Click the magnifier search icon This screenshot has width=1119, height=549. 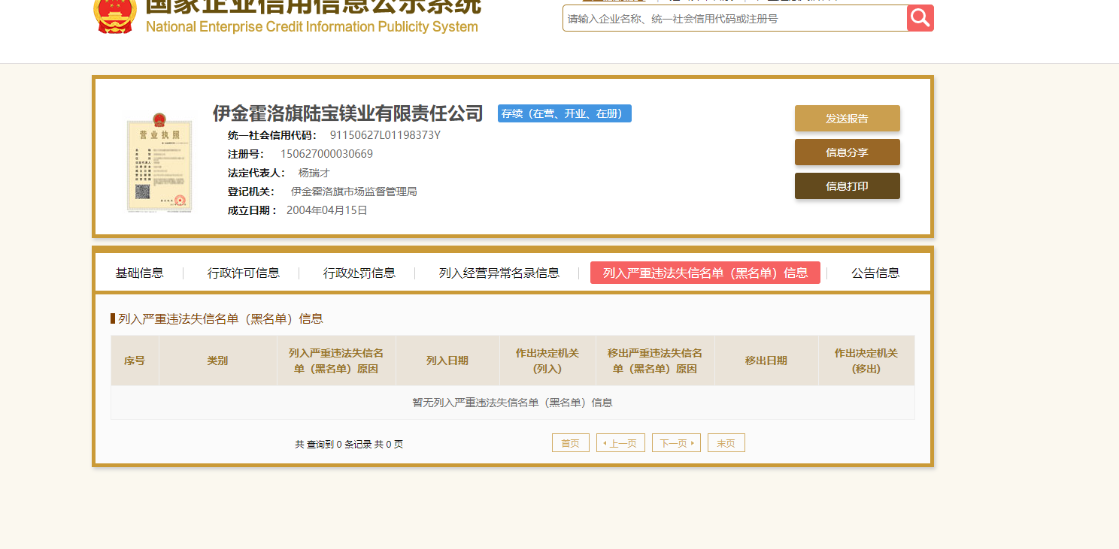pos(920,18)
